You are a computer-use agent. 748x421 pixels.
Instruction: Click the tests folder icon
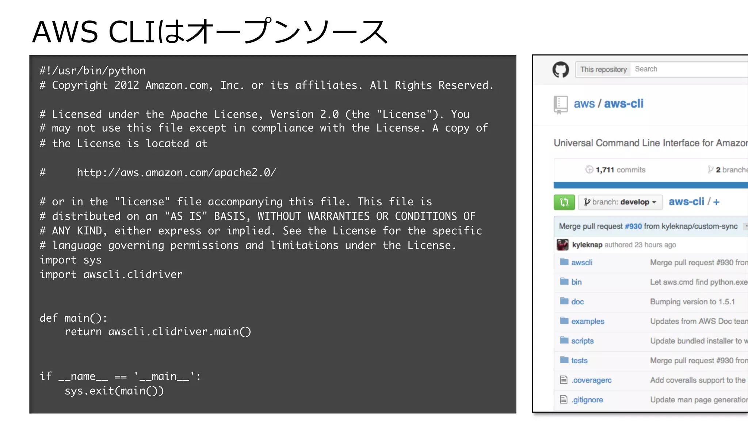pos(564,360)
